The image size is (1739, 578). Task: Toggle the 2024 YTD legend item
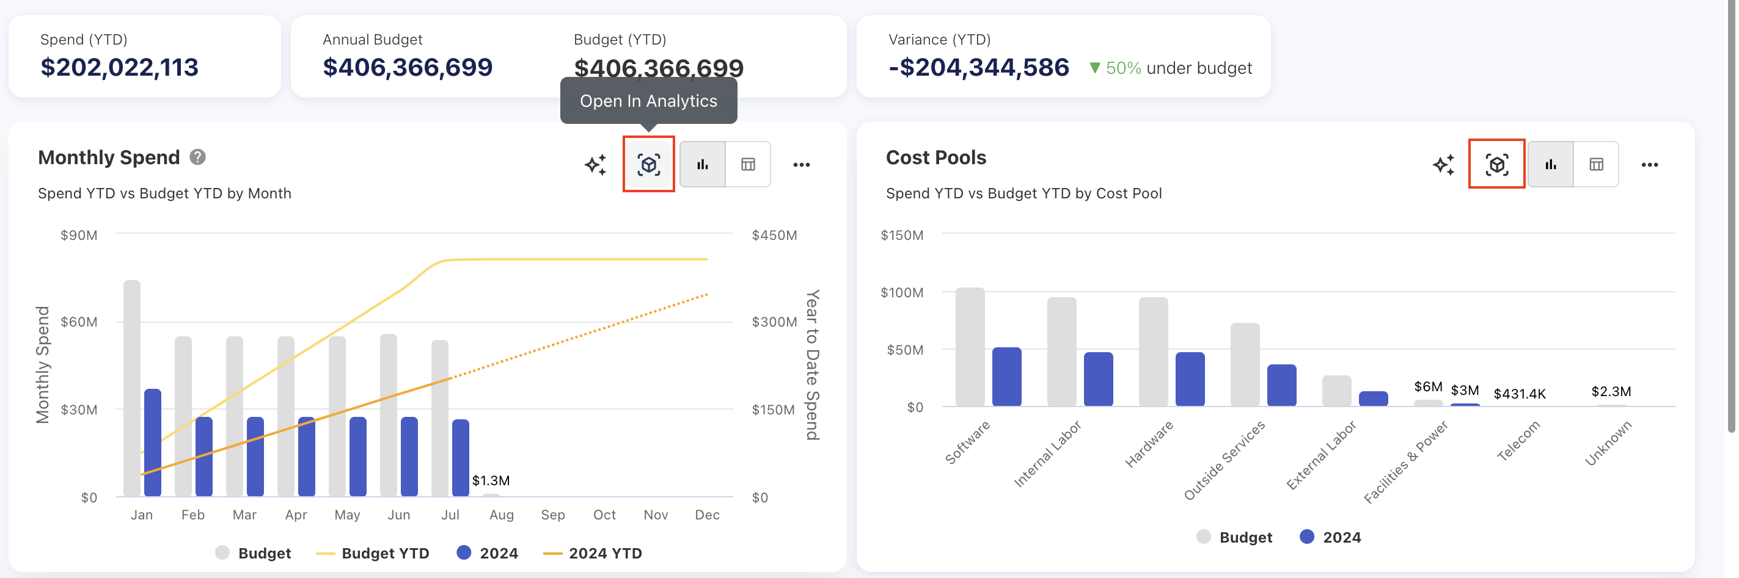pyautogui.click(x=593, y=553)
